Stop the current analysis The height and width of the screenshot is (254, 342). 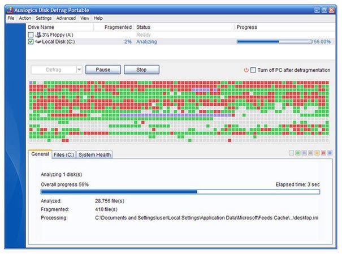tap(141, 70)
